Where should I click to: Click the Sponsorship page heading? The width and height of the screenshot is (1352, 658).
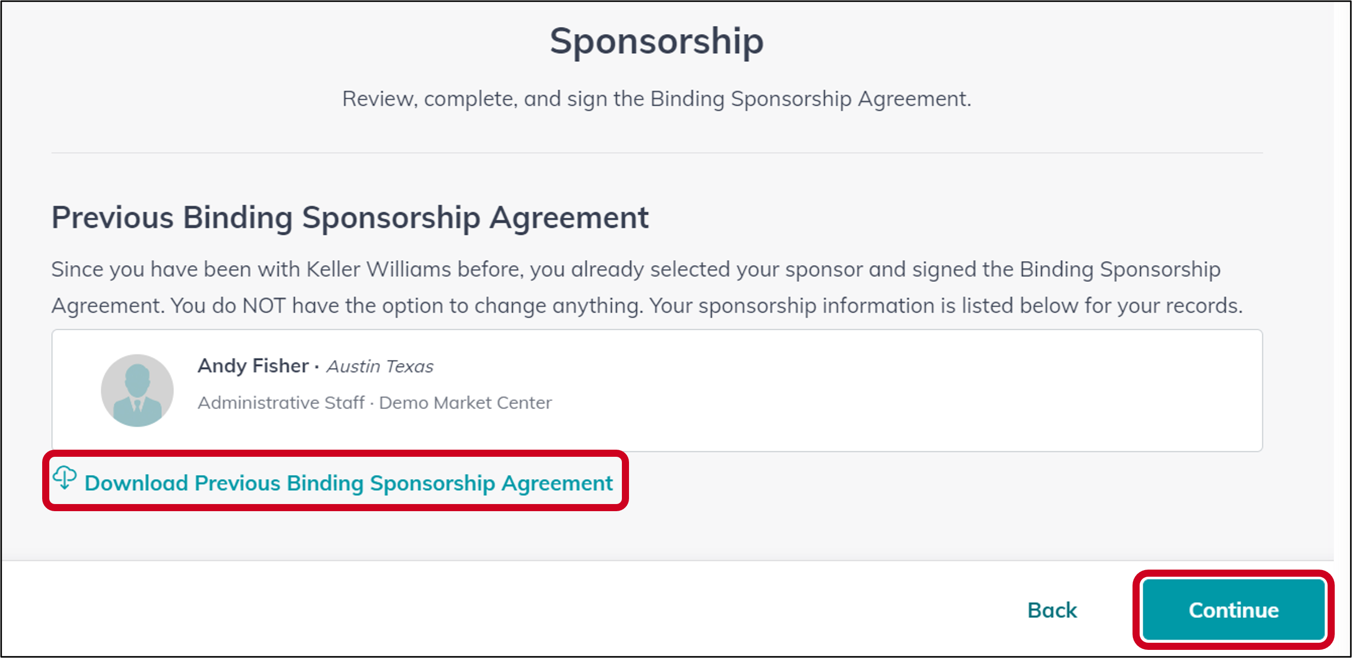tap(655, 42)
